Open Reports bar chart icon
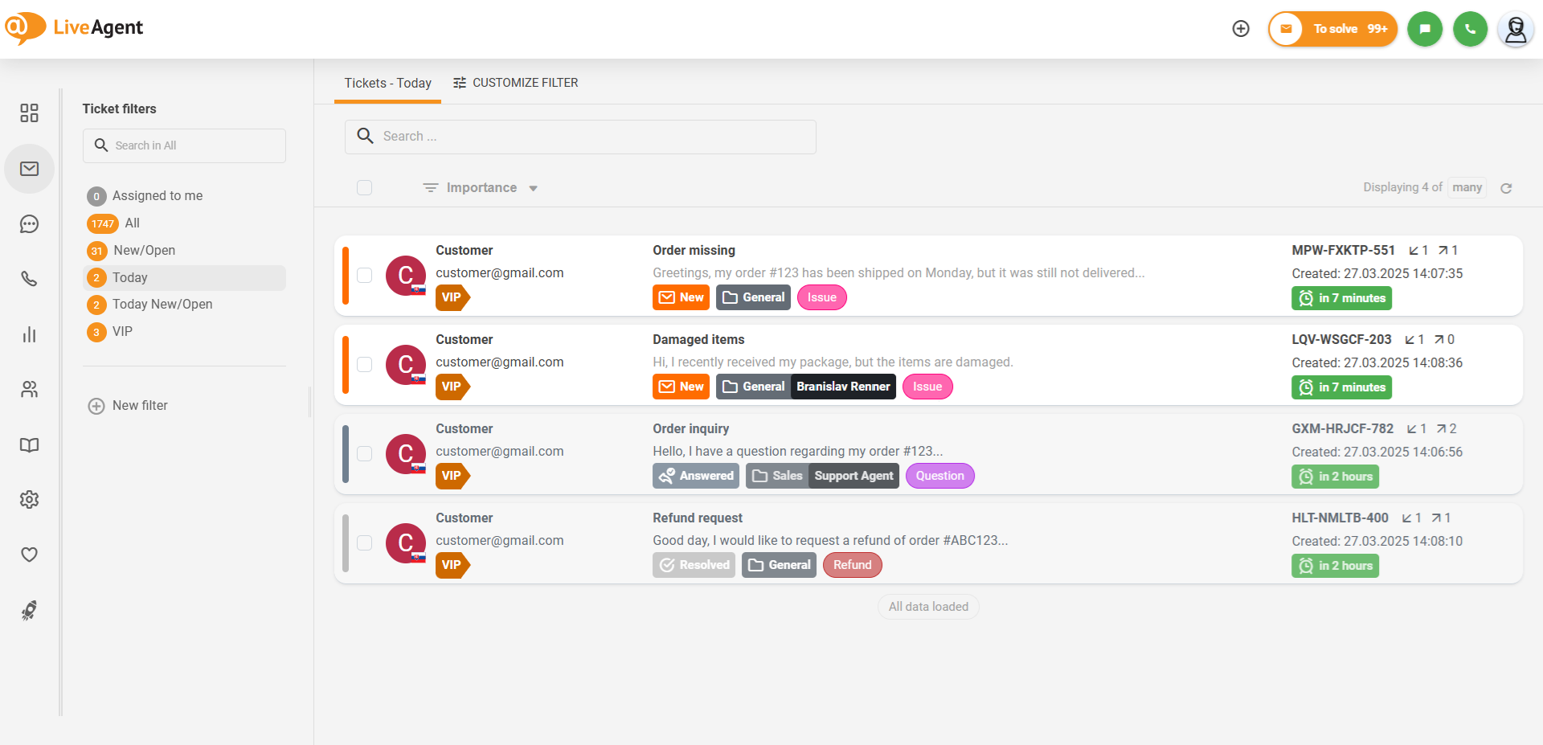 click(30, 334)
